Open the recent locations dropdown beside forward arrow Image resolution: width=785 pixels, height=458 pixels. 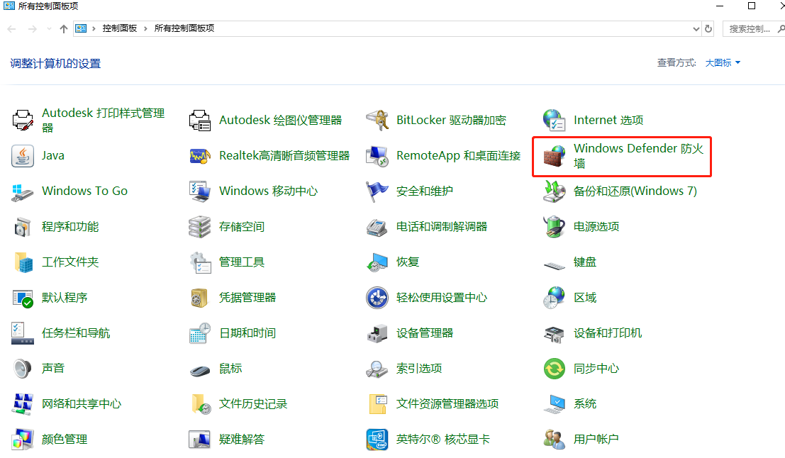(49, 29)
